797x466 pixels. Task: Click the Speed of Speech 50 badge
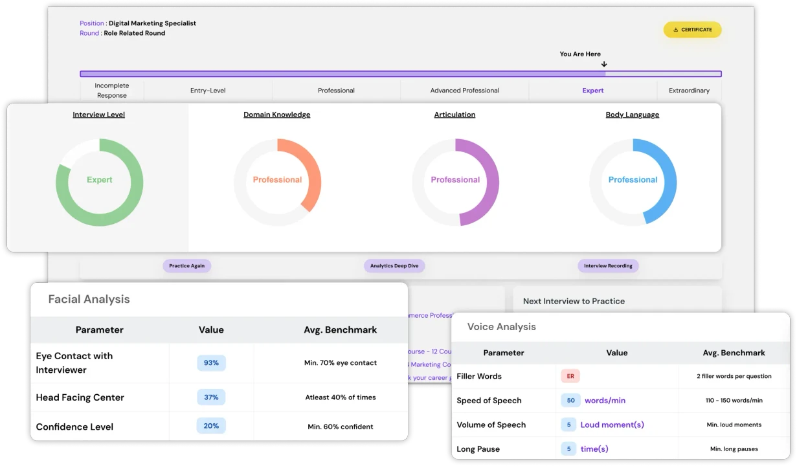[570, 401]
